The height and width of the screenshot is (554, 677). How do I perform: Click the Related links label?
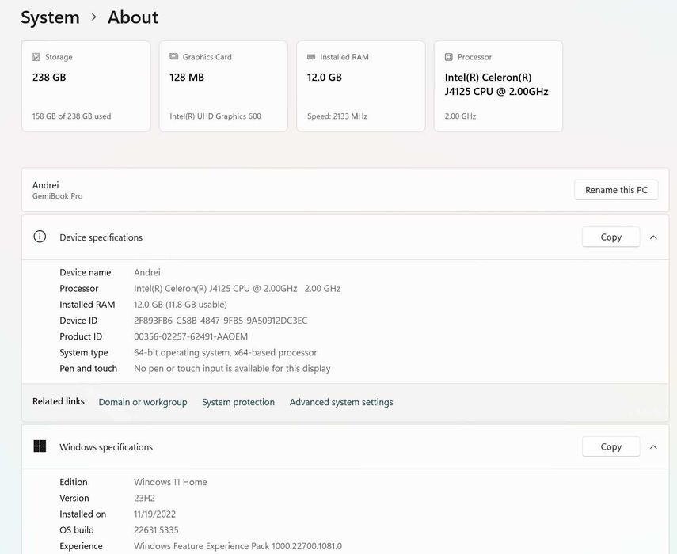coord(59,401)
